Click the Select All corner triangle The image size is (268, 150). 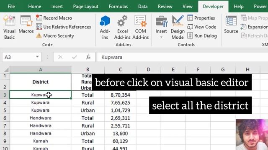click(6, 70)
